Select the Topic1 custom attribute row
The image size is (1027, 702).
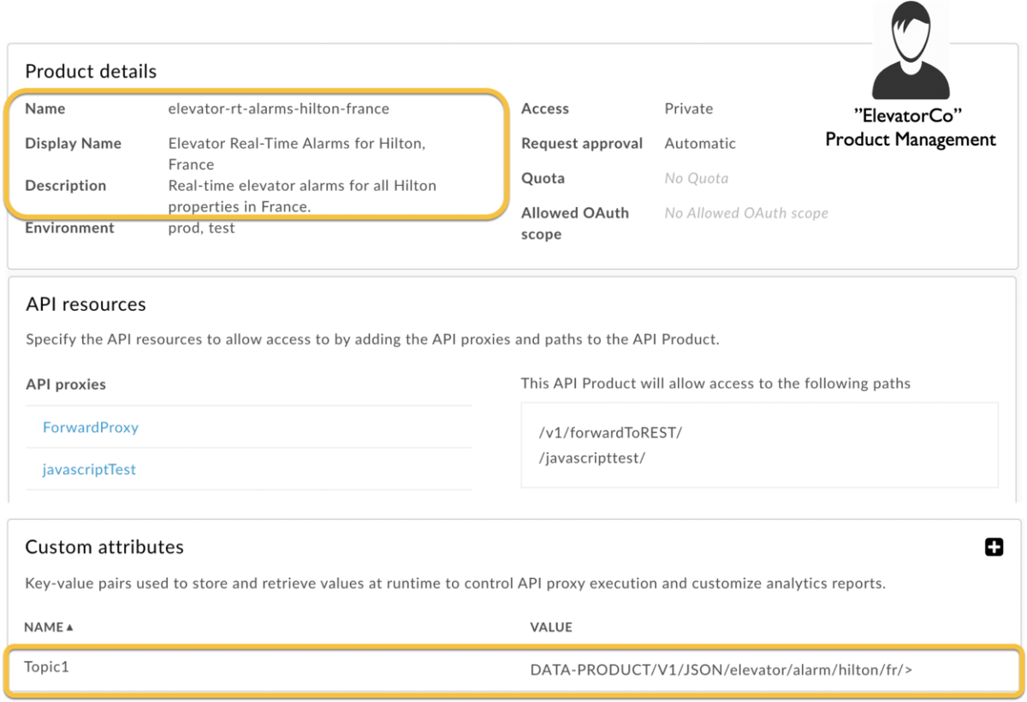coord(342,667)
